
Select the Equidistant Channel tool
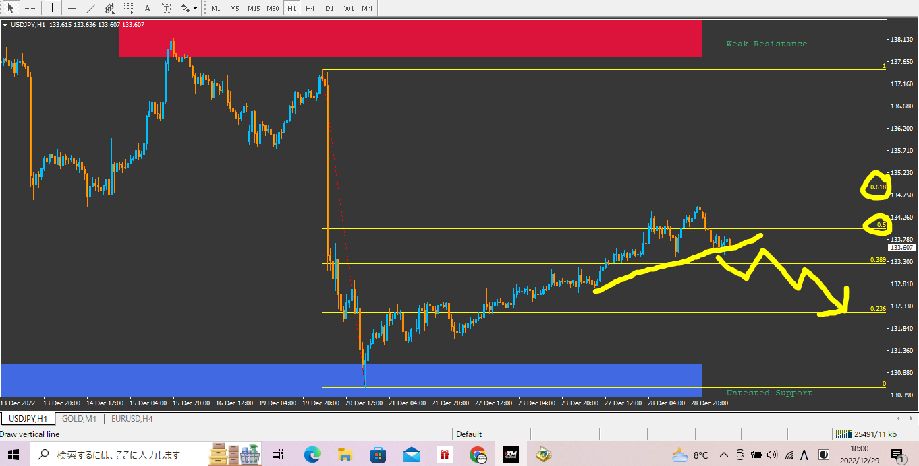(x=109, y=7)
